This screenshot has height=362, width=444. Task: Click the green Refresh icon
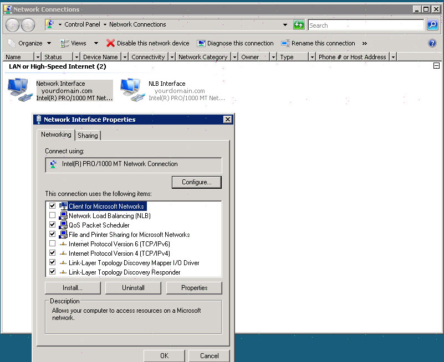click(299, 25)
